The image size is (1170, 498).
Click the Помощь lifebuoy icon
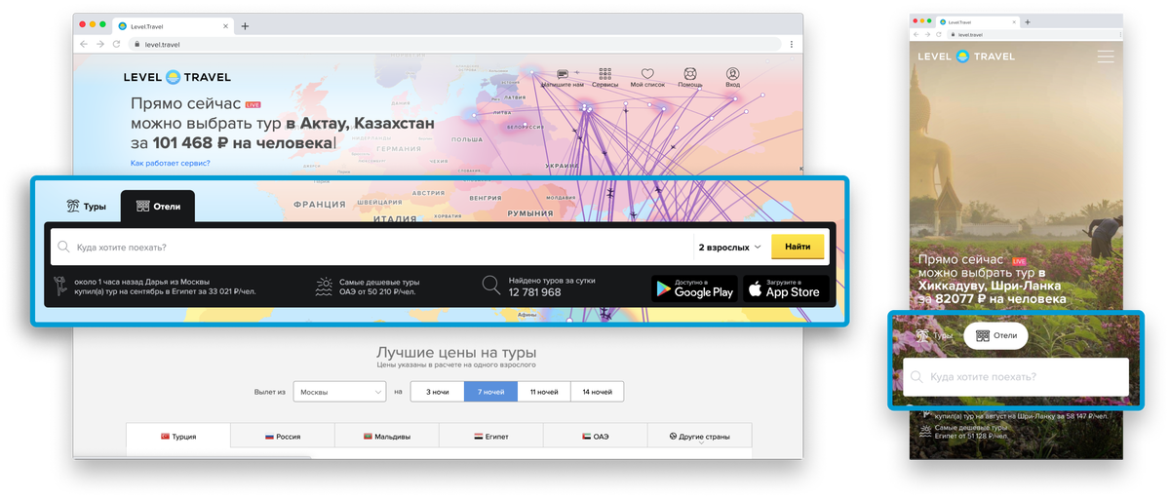point(690,74)
